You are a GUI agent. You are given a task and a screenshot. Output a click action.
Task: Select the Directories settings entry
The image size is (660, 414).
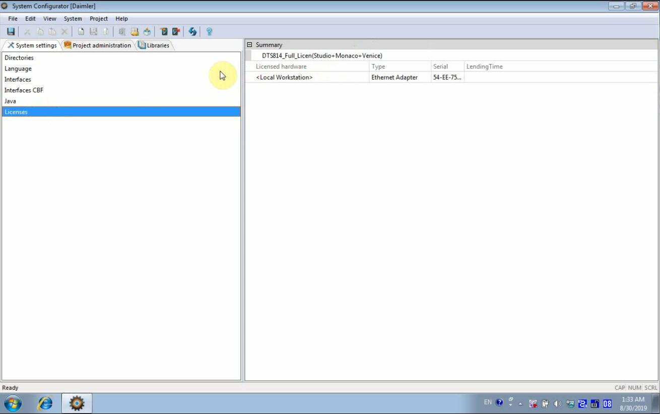coord(19,58)
